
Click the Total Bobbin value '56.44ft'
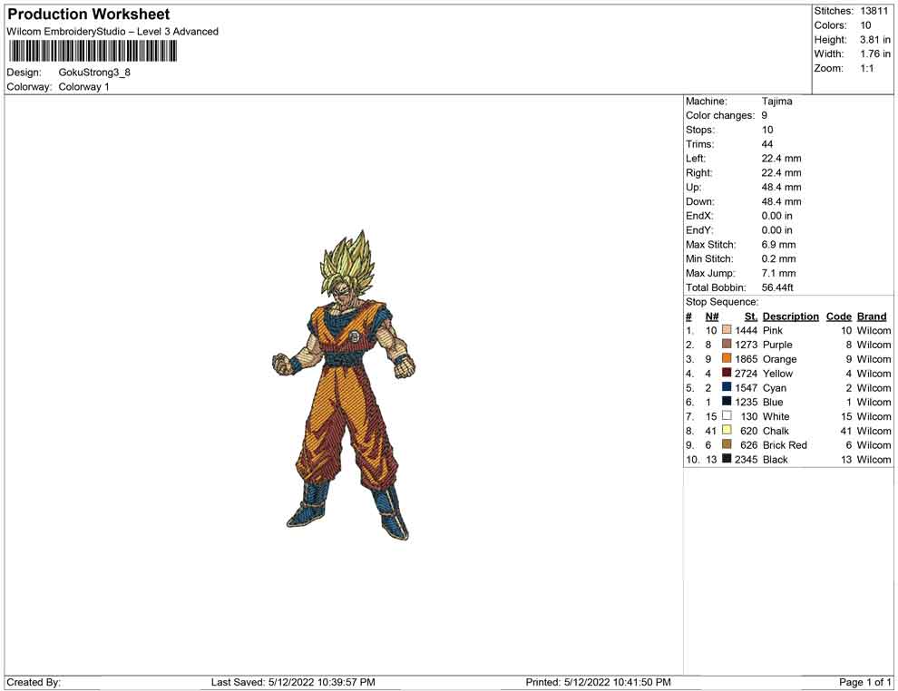pyautogui.click(x=777, y=287)
